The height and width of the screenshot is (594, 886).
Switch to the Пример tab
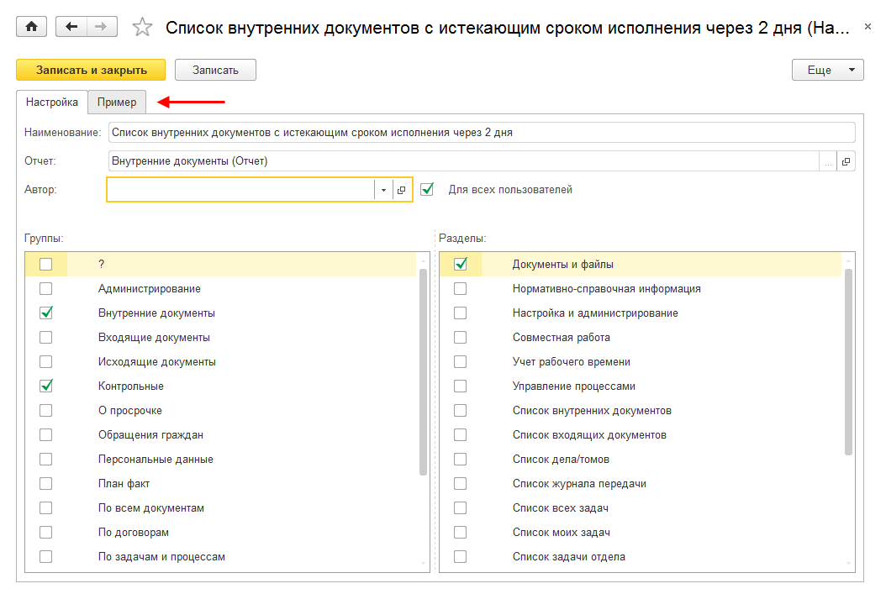(x=117, y=102)
